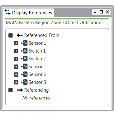
Task: Click the left arrow icon beside Referenced From
Action: point(20,35)
